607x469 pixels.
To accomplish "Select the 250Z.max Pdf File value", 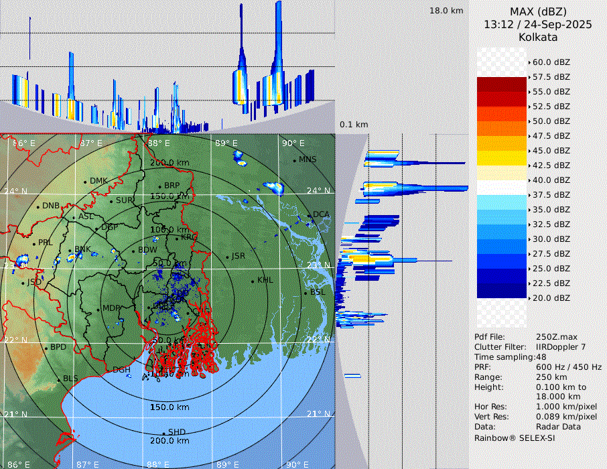I will pyautogui.click(x=555, y=336).
